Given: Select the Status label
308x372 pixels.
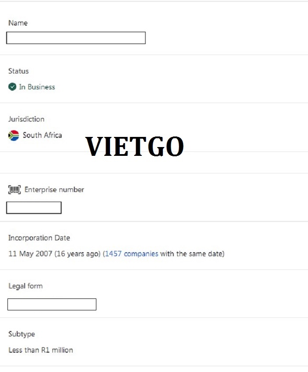Looking at the screenshot, I should (x=18, y=71).
